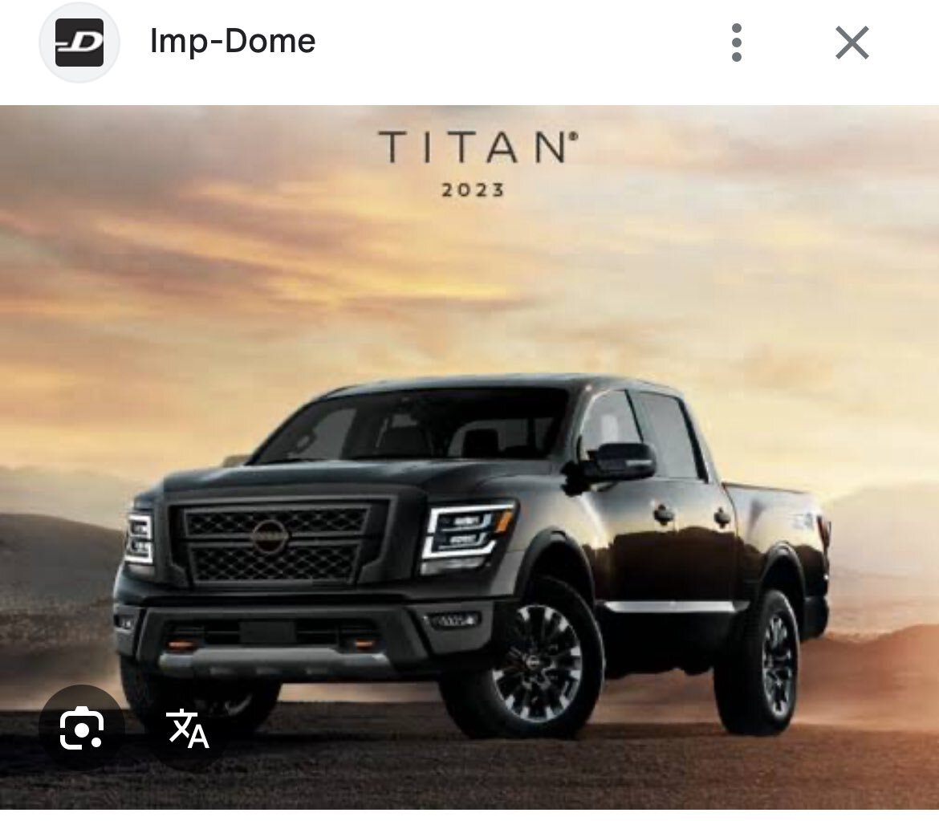Click the 2023 year text
939x821 pixels.
(x=473, y=190)
